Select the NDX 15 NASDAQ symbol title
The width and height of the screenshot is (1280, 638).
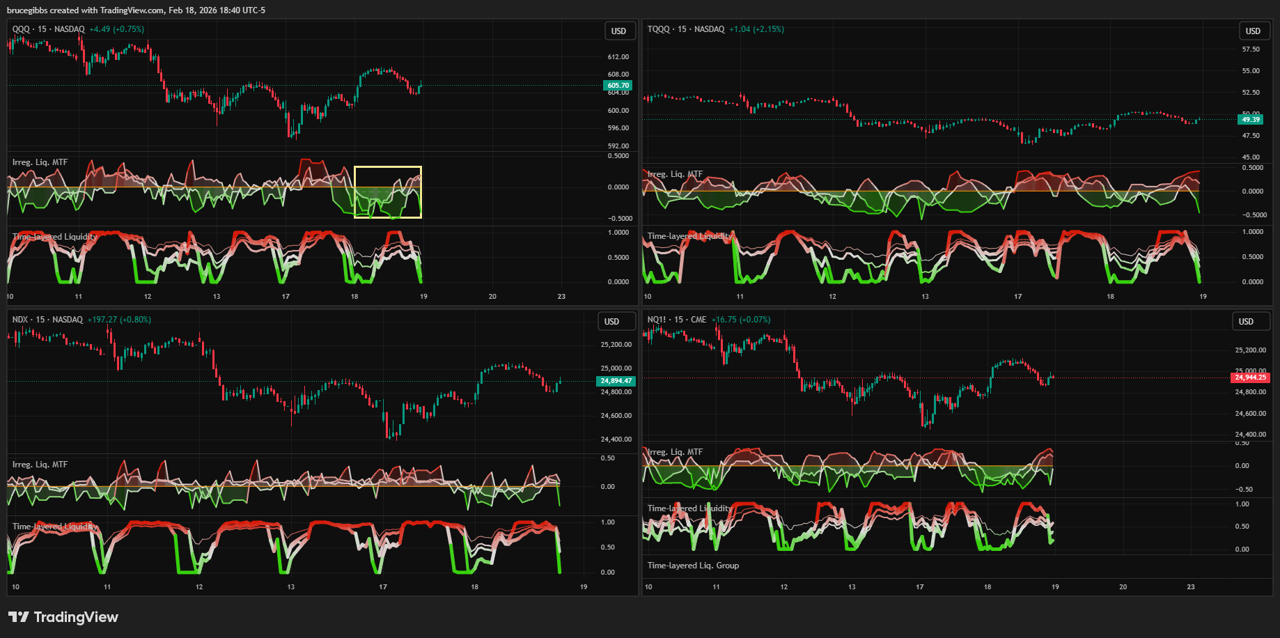[47, 320]
